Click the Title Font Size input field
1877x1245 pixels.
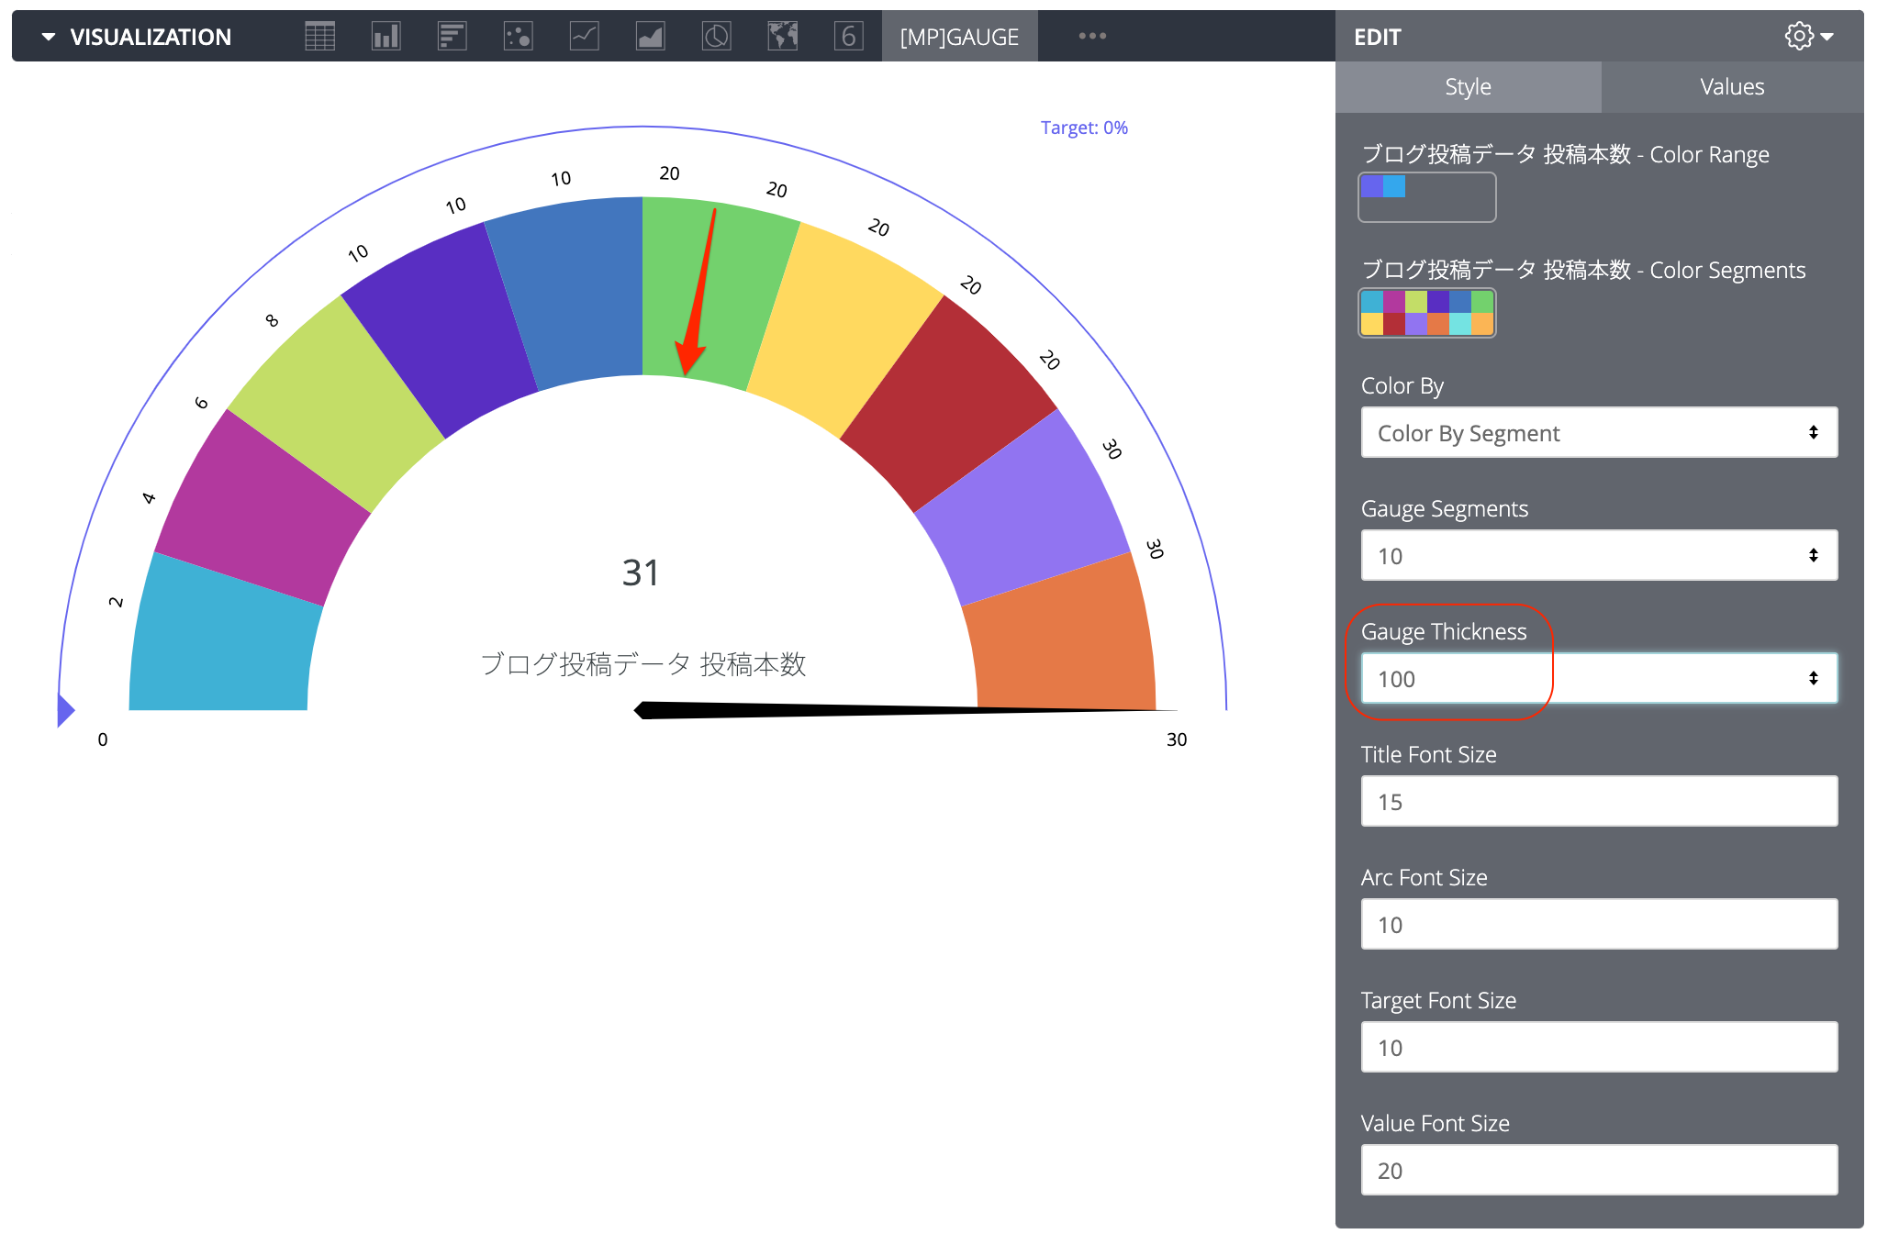[1598, 801]
